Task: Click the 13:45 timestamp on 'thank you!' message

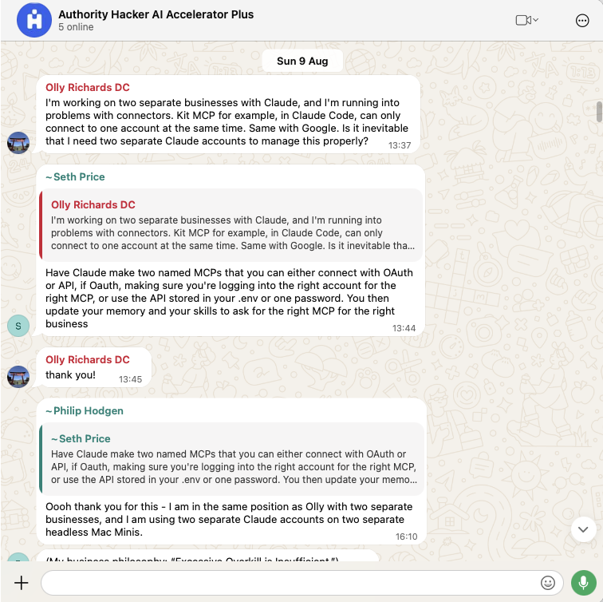Action: click(x=130, y=379)
